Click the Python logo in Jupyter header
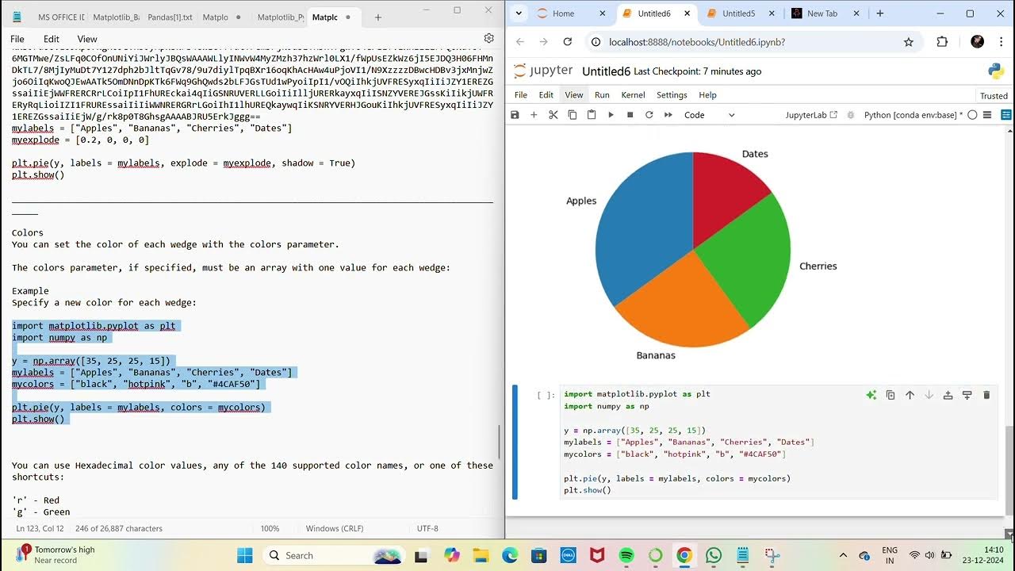 click(996, 71)
